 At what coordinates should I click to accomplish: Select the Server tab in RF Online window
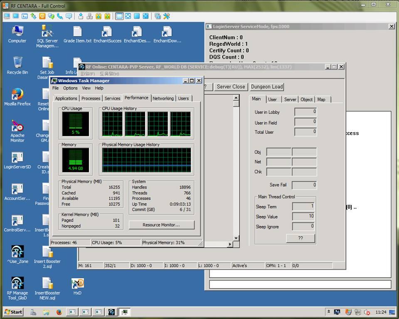click(290, 99)
